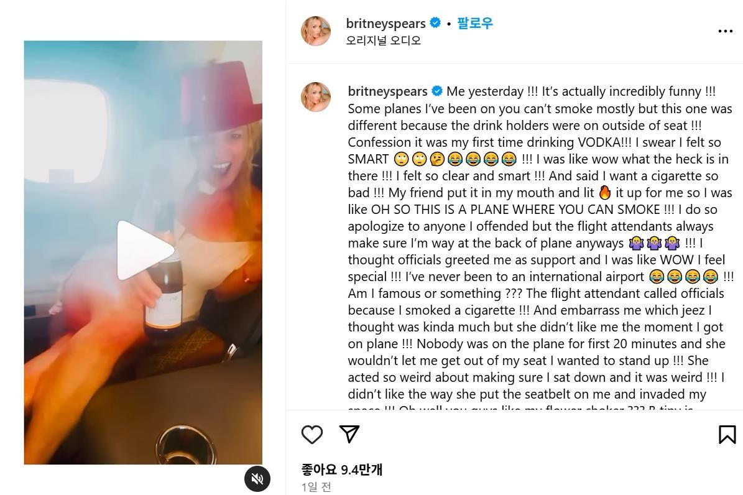Click britneyspears username in the caption
743x495 pixels.
[x=387, y=91]
